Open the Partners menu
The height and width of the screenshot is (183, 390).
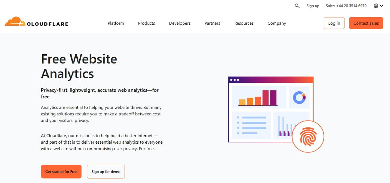click(x=212, y=23)
